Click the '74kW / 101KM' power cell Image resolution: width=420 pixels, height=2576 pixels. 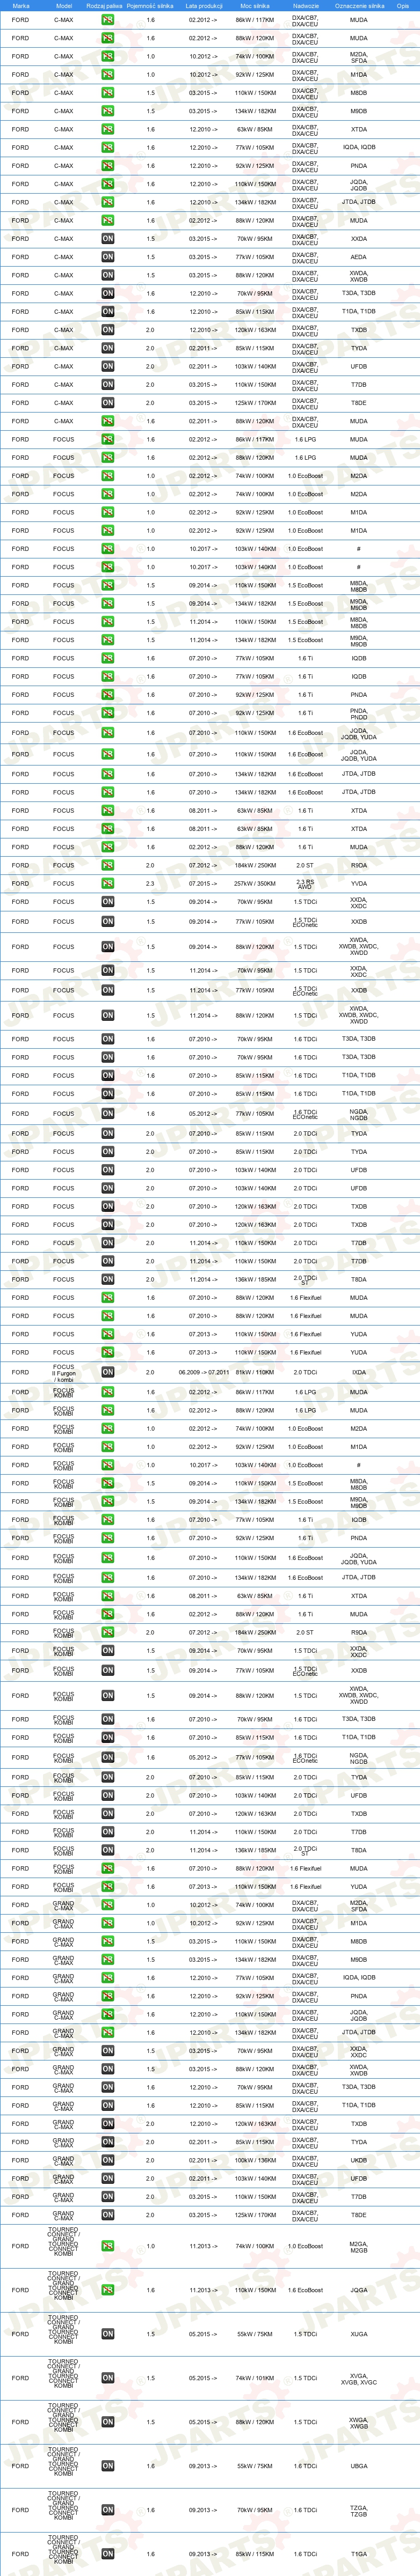(255, 2378)
